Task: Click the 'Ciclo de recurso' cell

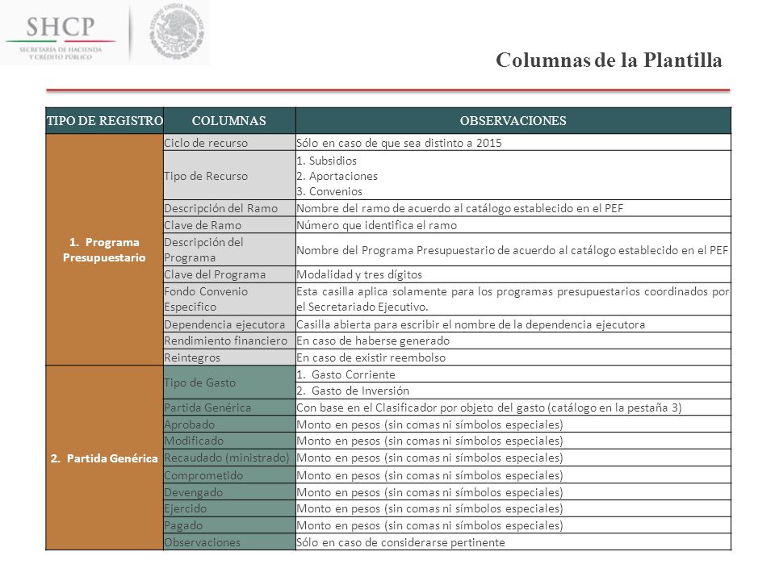Action: coord(229,143)
